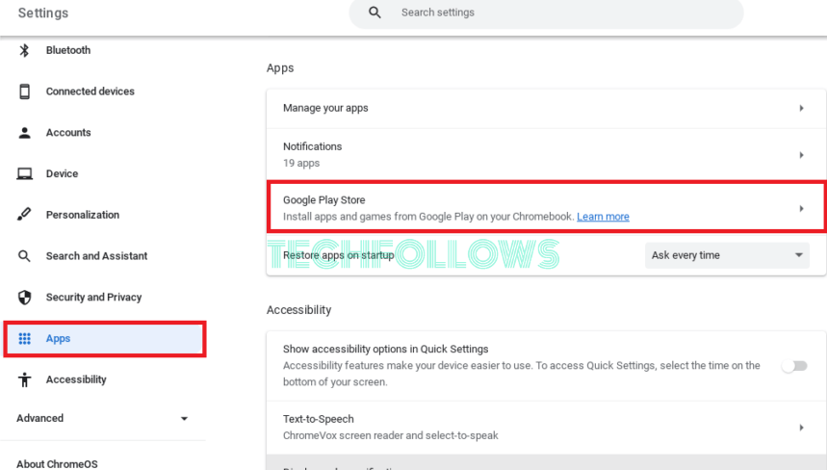The image size is (827, 470).
Task: Click the search magnifier icon in top bar
Action: 375,13
